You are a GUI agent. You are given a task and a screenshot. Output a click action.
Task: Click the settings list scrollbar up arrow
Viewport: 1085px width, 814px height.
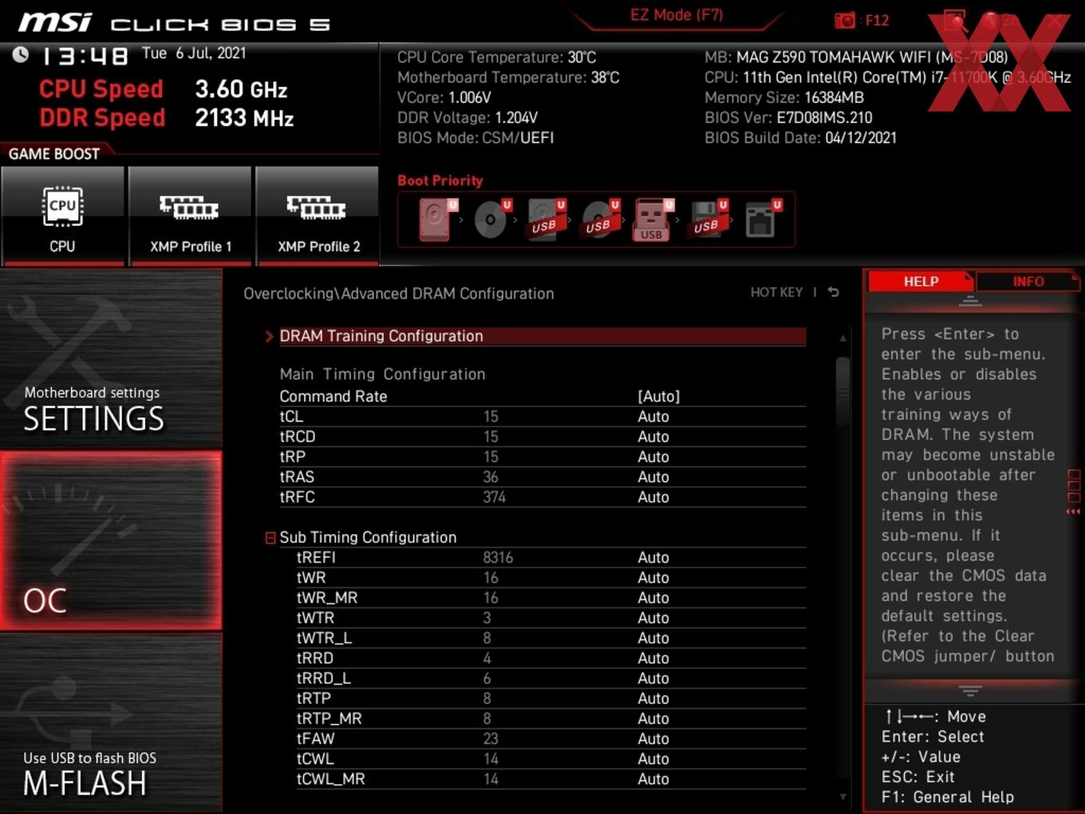[842, 338]
